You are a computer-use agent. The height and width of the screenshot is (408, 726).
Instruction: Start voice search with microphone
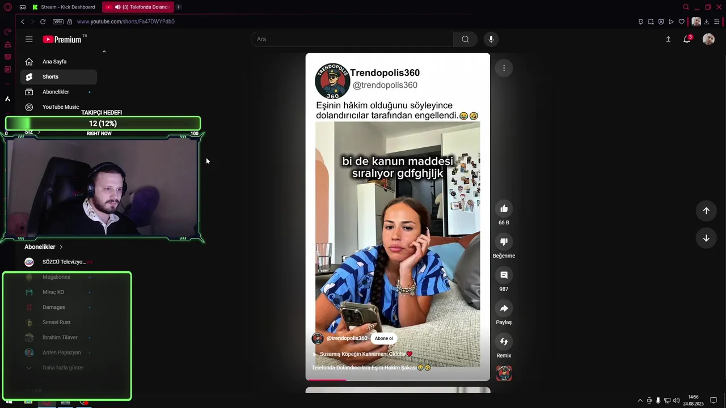491,39
